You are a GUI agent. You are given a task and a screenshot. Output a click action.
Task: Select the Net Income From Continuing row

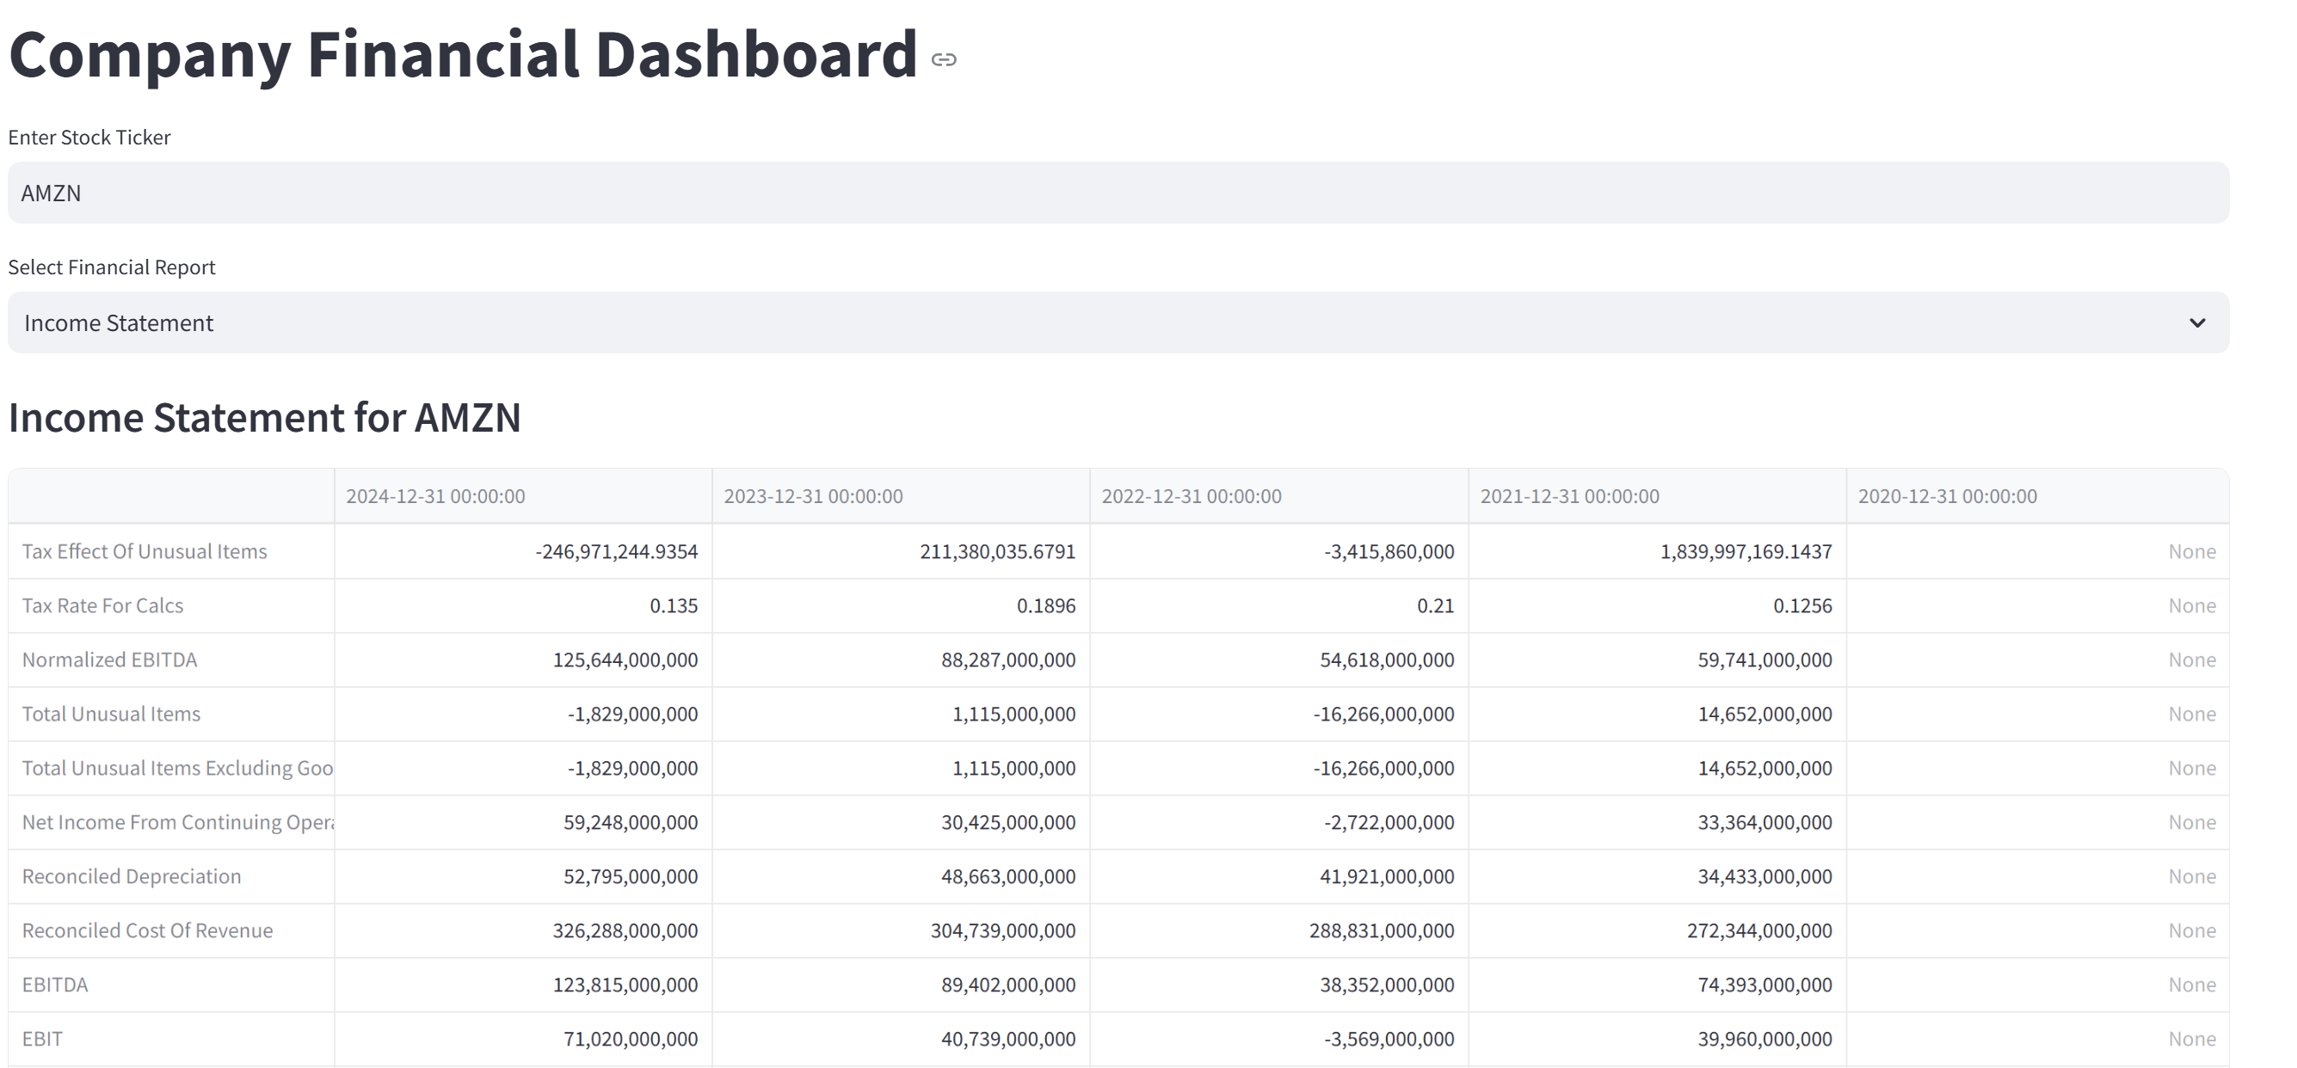(176, 823)
